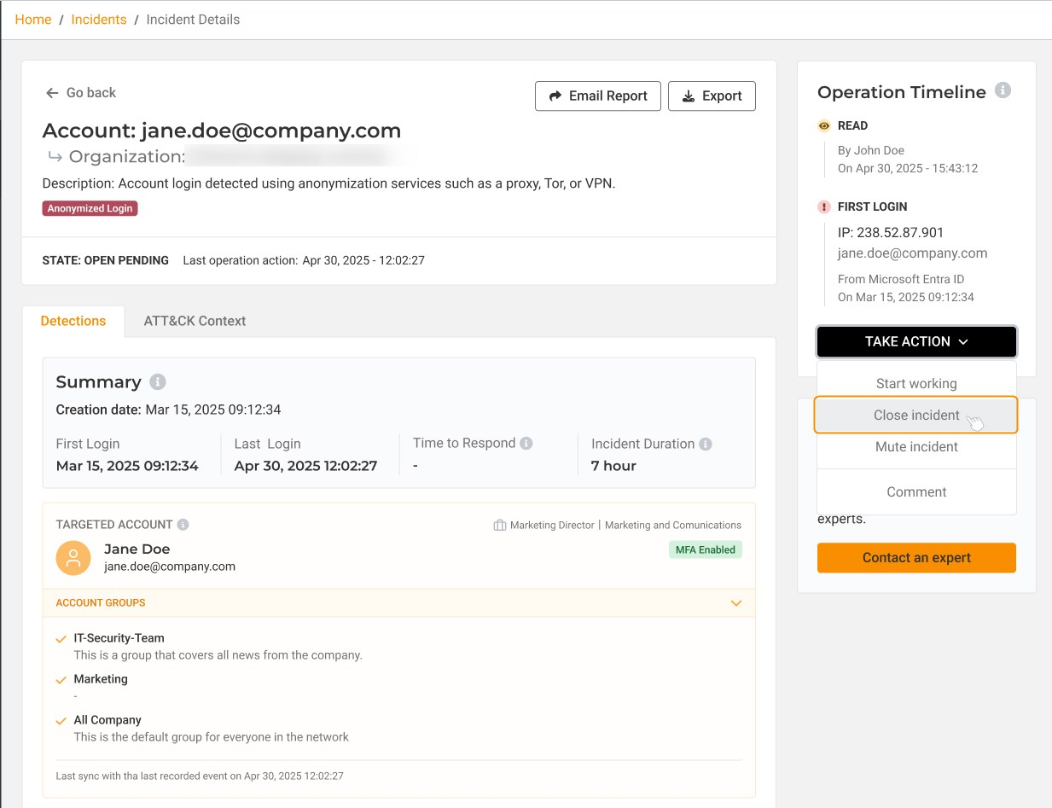Click the IT-Security-Team group name
The image size is (1052, 808).
click(x=119, y=638)
